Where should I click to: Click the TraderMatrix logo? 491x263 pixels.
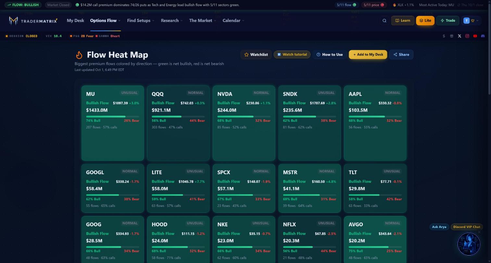(x=33, y=20)
